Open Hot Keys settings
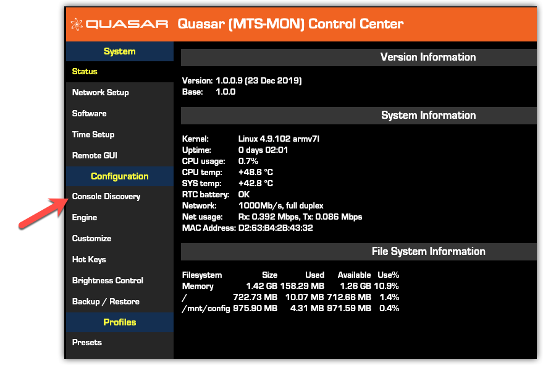Screen dimensions: 543x365 pyautogui.click(x=119, y=260)
